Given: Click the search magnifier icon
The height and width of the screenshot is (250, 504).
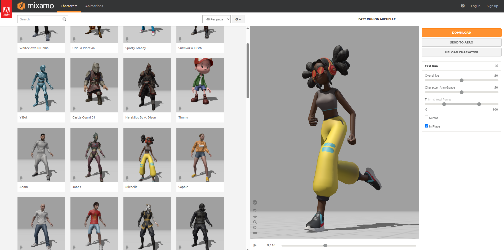Looking at the screenshot, I should 64,19.
